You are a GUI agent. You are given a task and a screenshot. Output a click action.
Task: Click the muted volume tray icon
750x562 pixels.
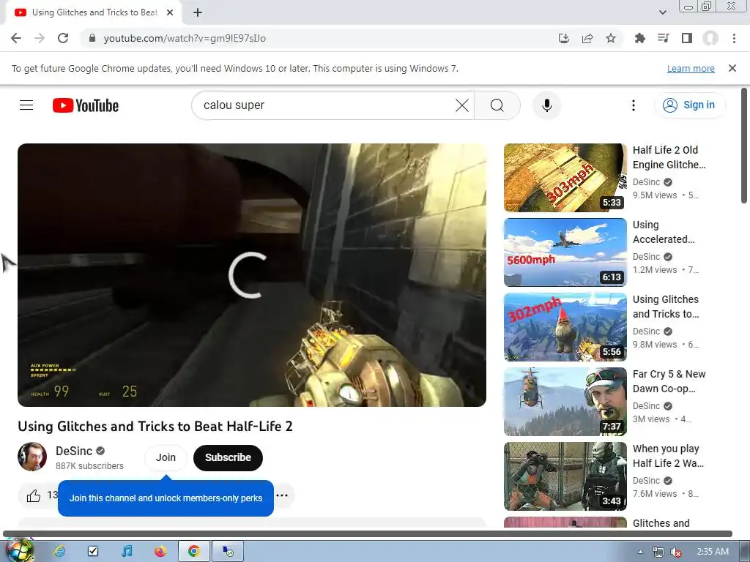[x=676, y=552]
